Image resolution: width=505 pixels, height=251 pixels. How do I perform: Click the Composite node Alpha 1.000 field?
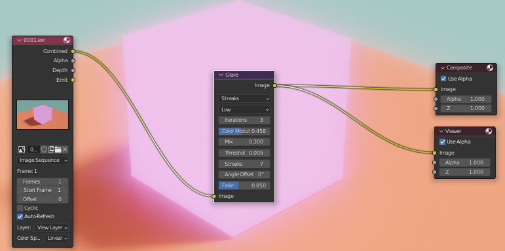pos(466,99)
